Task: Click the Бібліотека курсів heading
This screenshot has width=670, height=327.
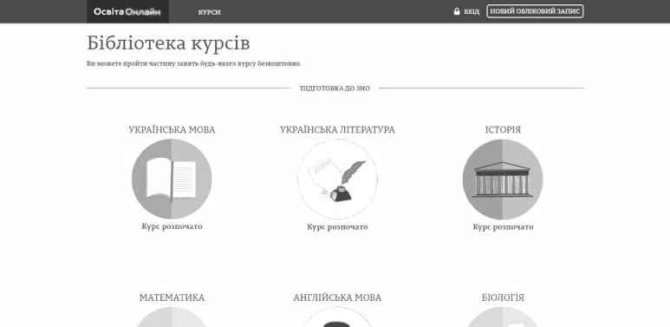Action: tap(168, 43)
